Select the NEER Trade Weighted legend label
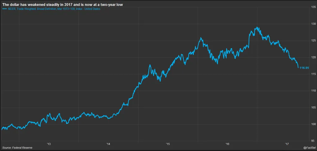Viewport: 317px width, 151px height. tap(53, 9)
